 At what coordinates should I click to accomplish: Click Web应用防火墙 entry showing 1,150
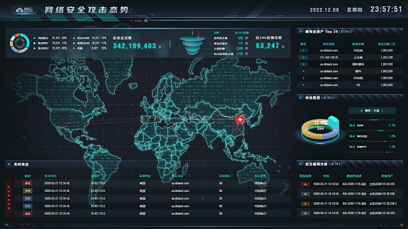[x=231, y=54]
